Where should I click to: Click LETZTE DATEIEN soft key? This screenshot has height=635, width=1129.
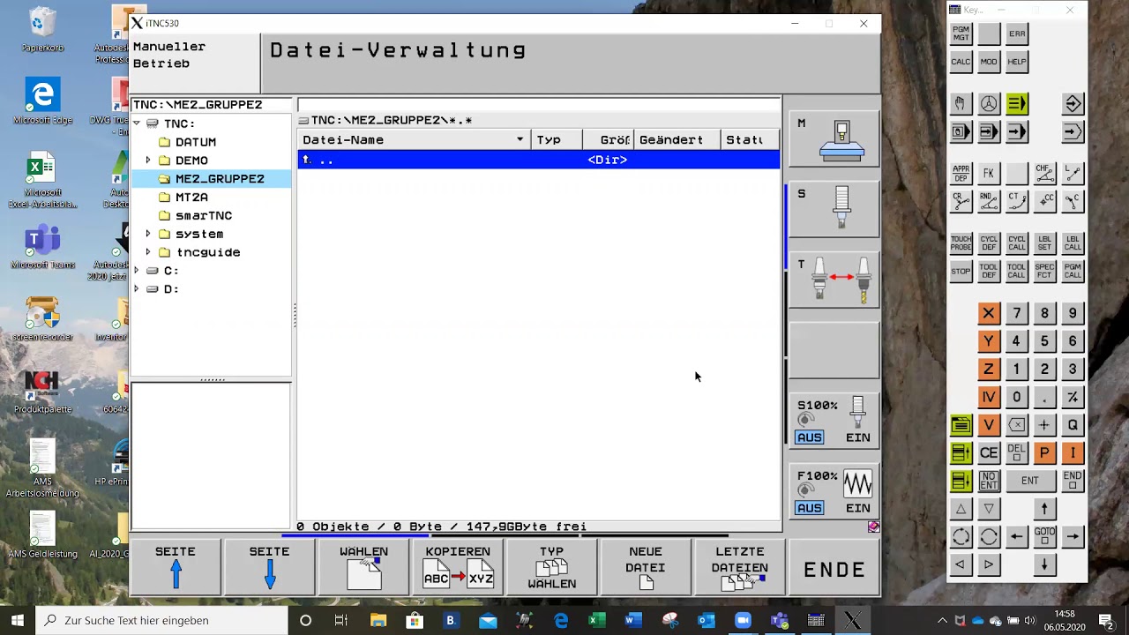739,567
